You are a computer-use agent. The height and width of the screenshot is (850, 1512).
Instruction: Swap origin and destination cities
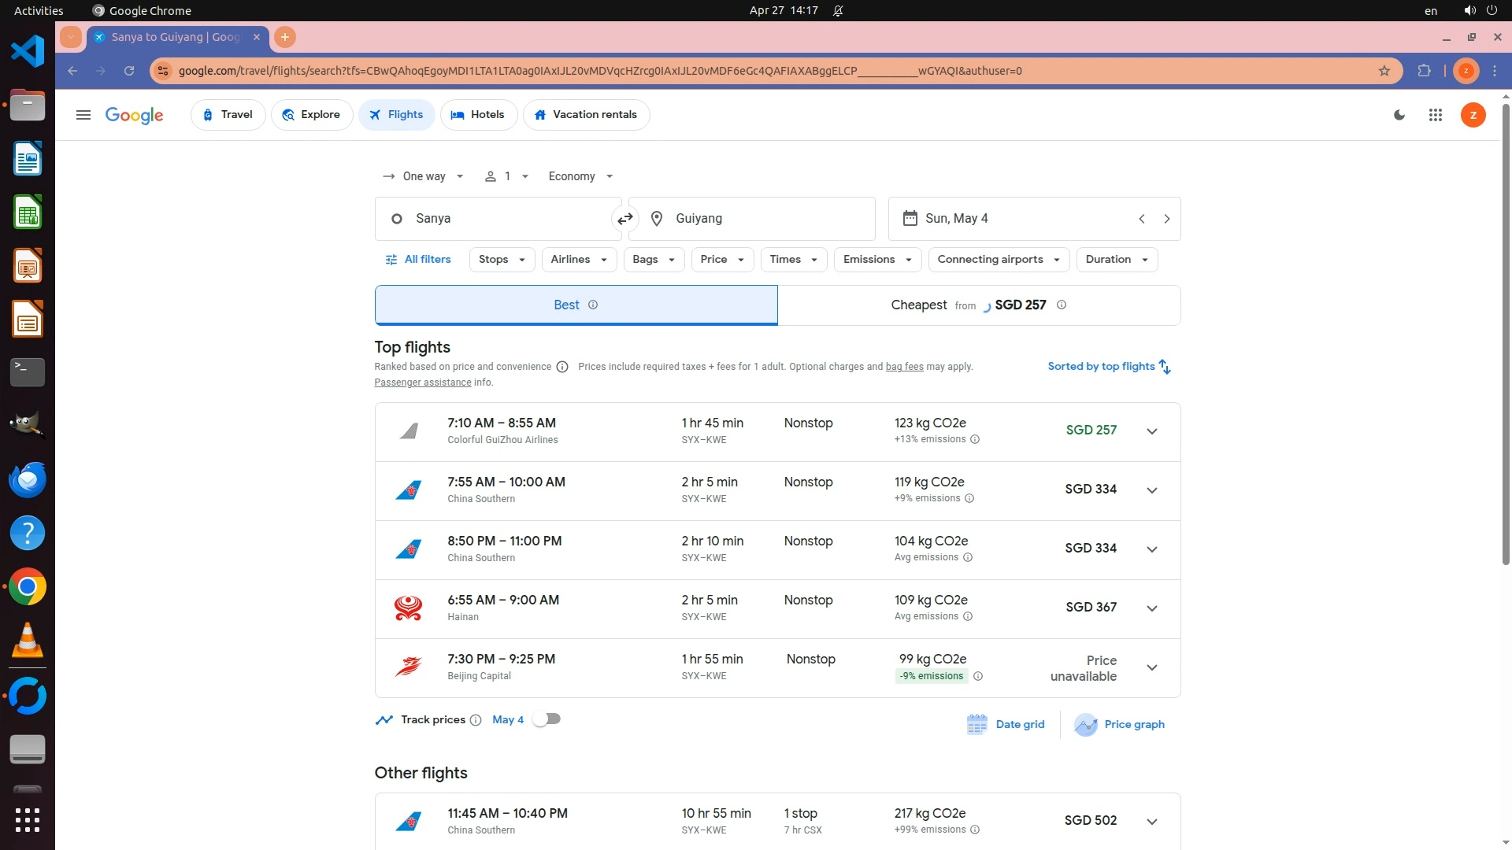pos(625,219)
